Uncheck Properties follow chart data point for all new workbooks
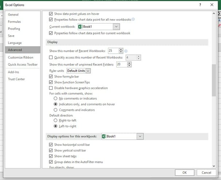The image size is (221, 180). (x=51, y=19)
